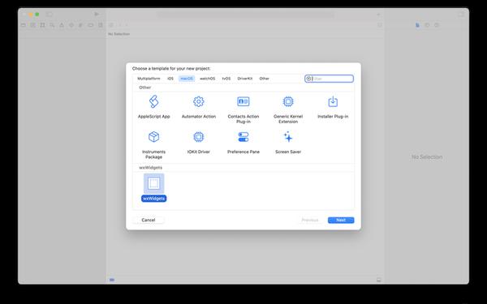Open the filter options icon in search field
This screenshot has height=304, width=487.
click(x=308, y=79)
